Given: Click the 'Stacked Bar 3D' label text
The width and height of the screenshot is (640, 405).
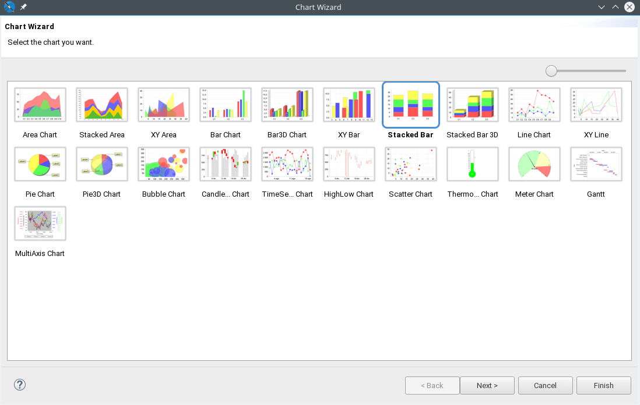Looking at the screenshot, I should point(472,135).
